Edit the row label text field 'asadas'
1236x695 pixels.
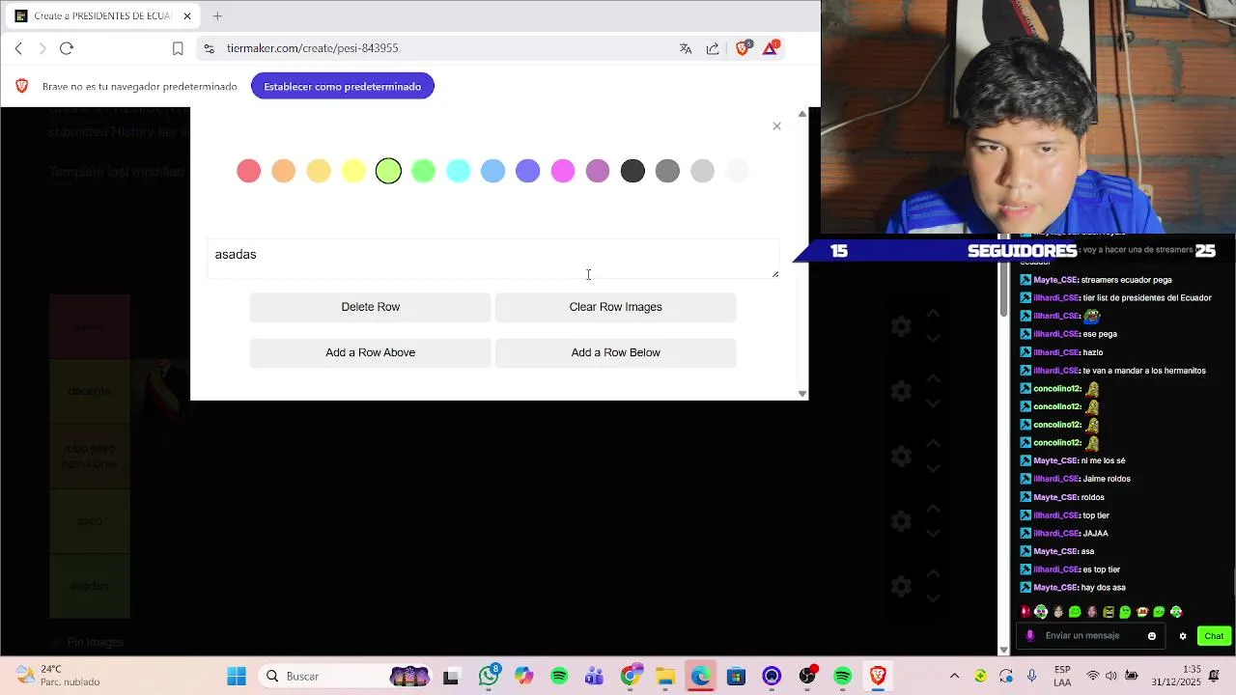point(493,259)
